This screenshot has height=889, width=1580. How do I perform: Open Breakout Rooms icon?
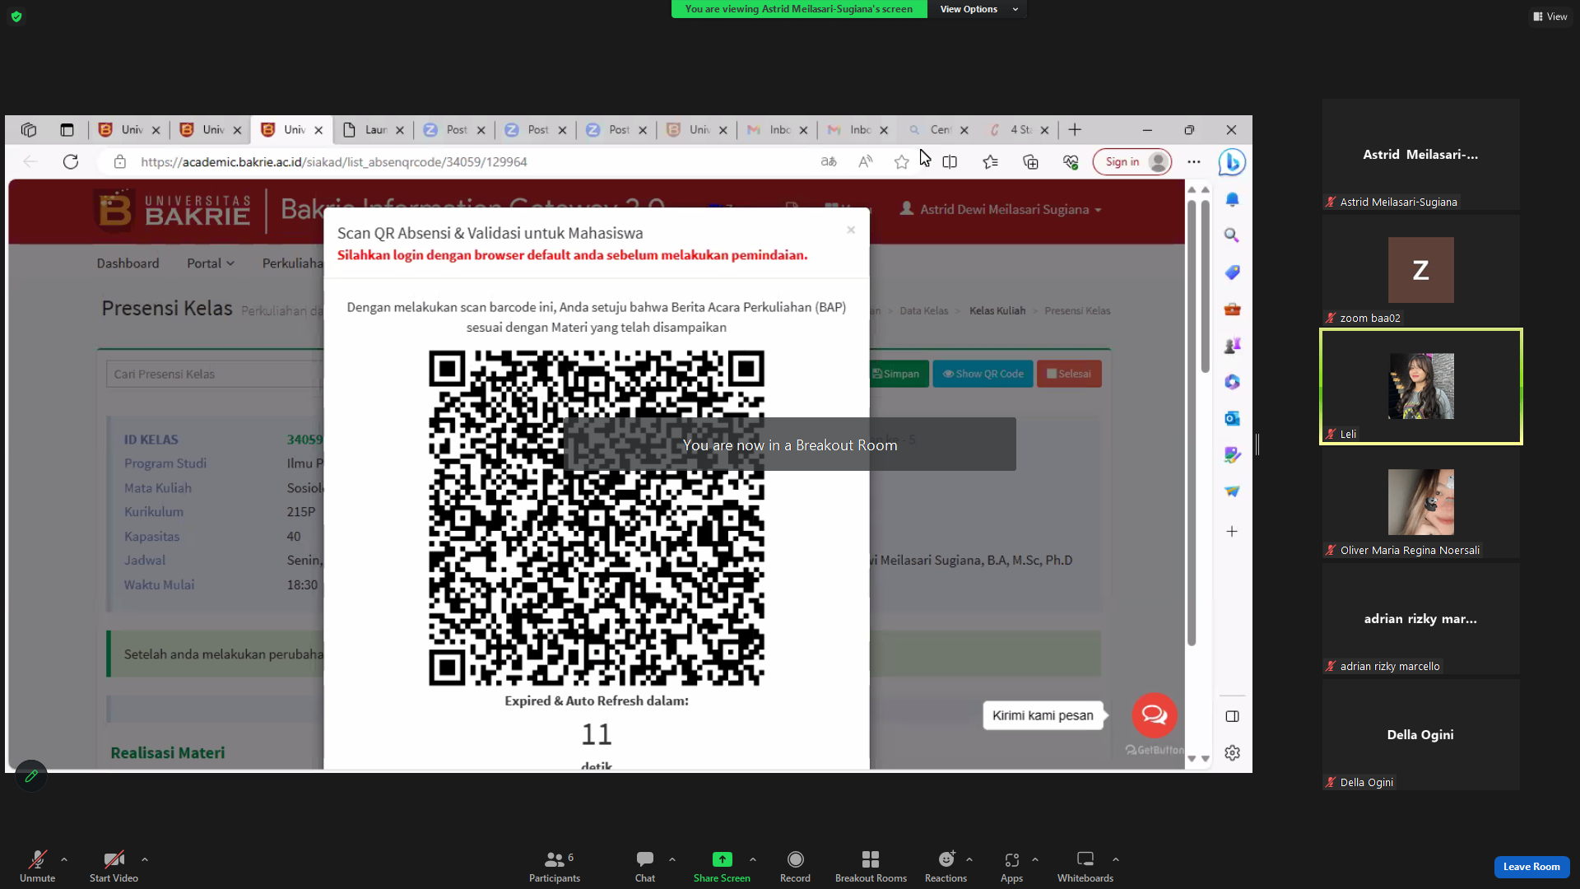point(871,859)
